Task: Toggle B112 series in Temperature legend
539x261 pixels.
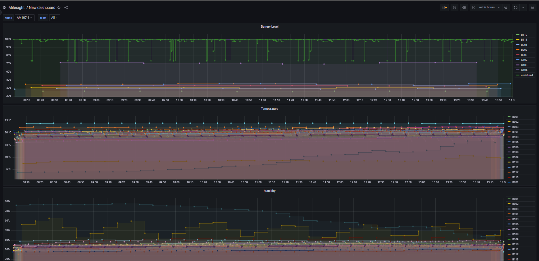Action: pyautogui.click(x=515, y=172)
